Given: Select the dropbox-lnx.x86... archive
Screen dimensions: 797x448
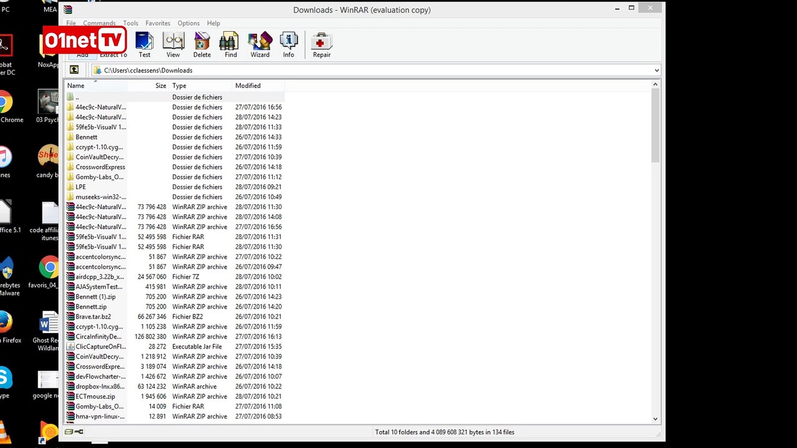Looking at the screenshot, I should pyautogui.click(x=174, y=386).
